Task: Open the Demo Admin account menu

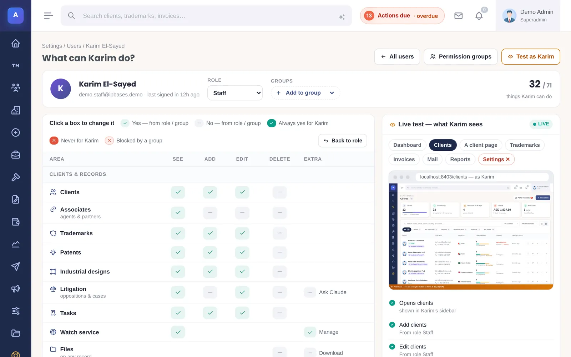Action: [528, 16]
